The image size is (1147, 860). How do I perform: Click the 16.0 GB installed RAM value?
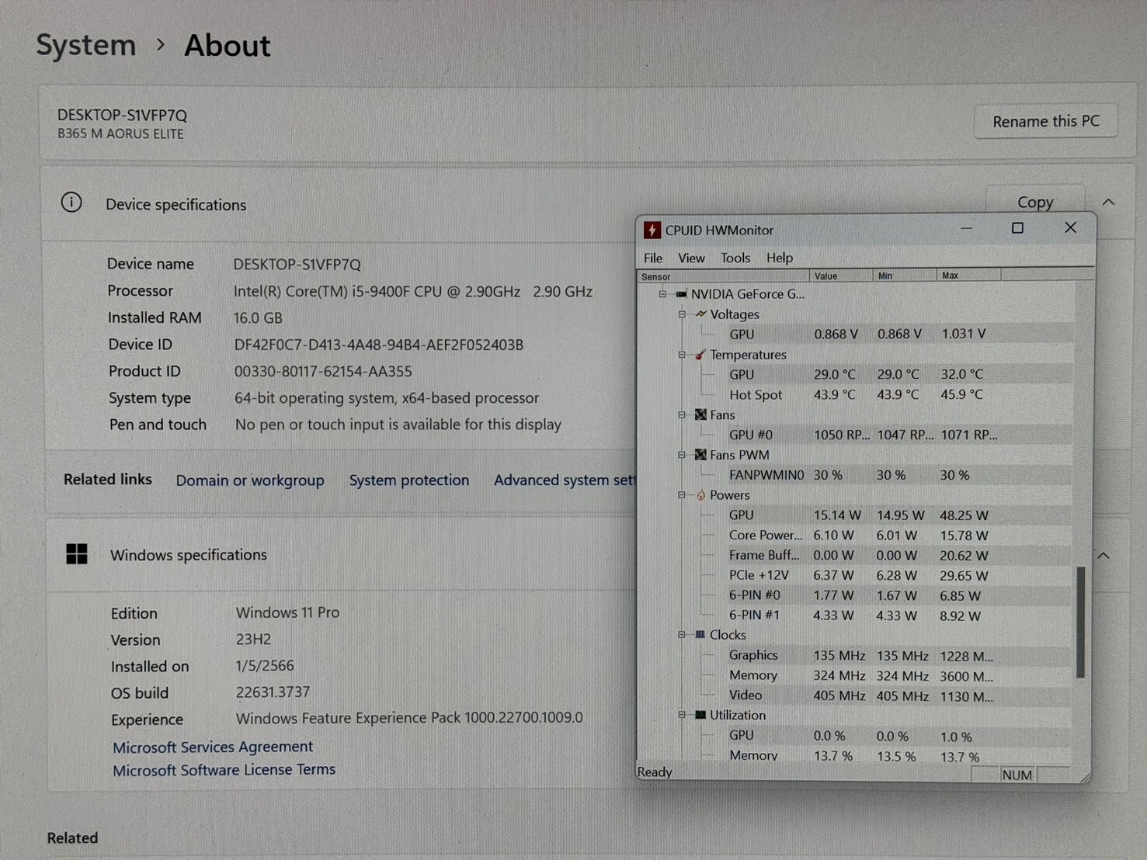click(x=258, y=318)
